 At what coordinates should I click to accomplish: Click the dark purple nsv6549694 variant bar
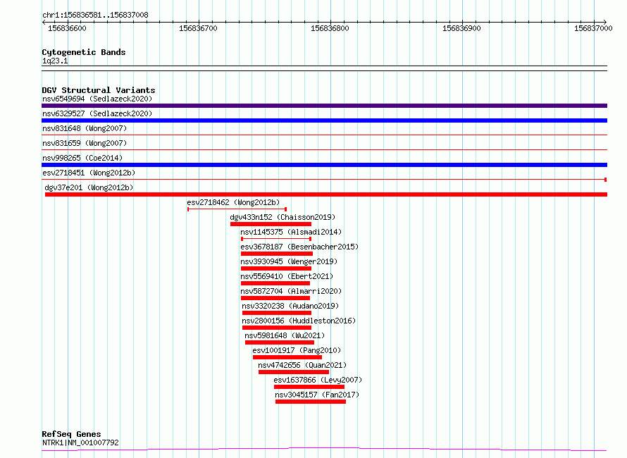pyautogui.click(x=324, y=106)
